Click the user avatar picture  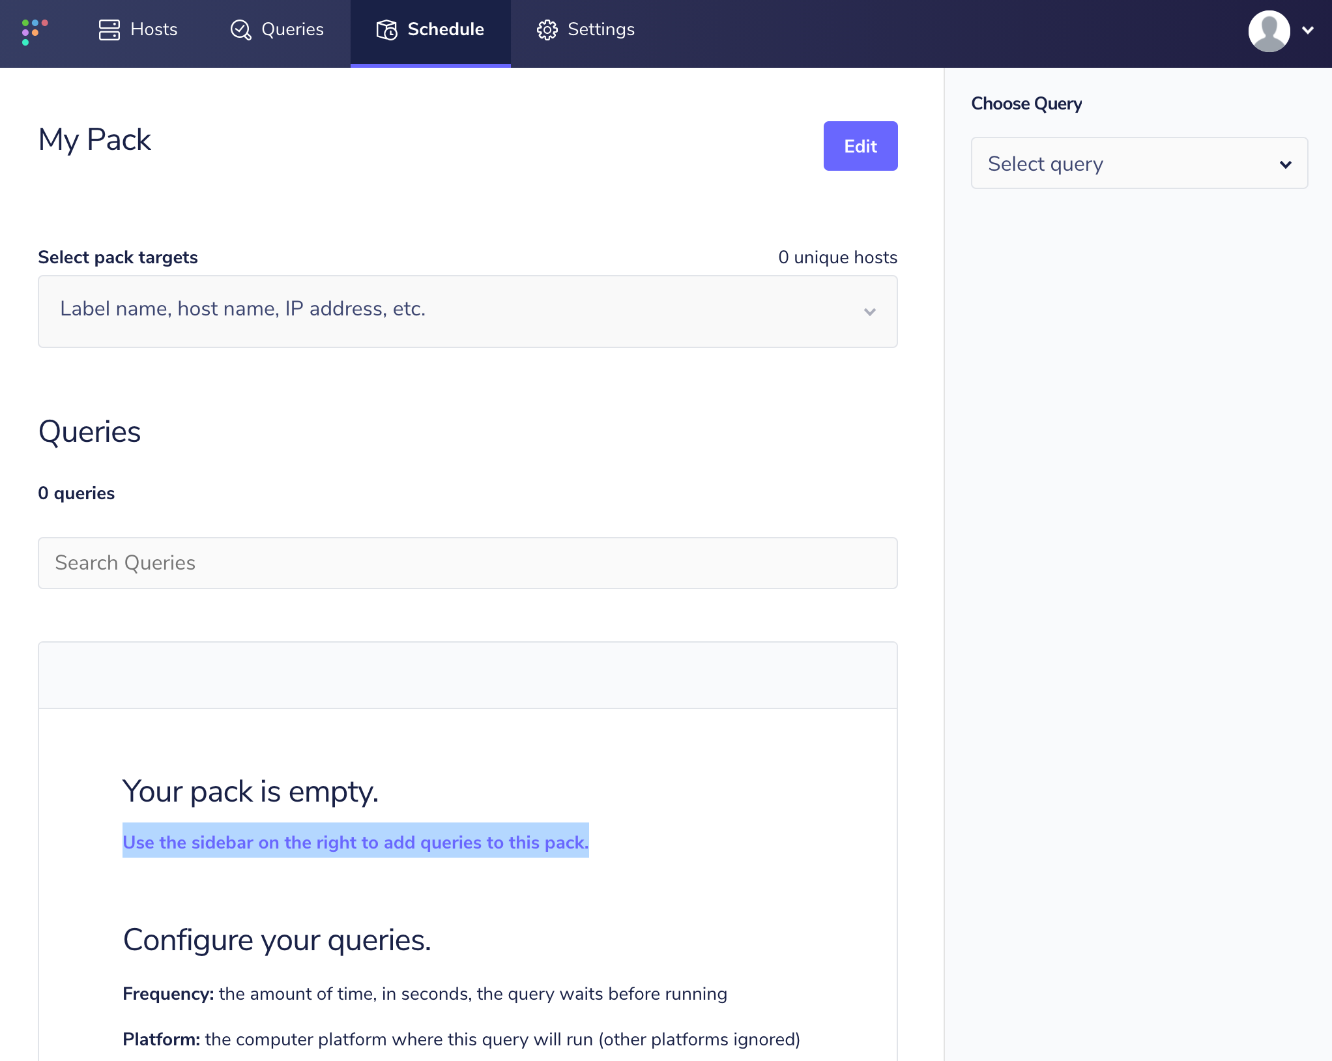tap(1269, 30)
